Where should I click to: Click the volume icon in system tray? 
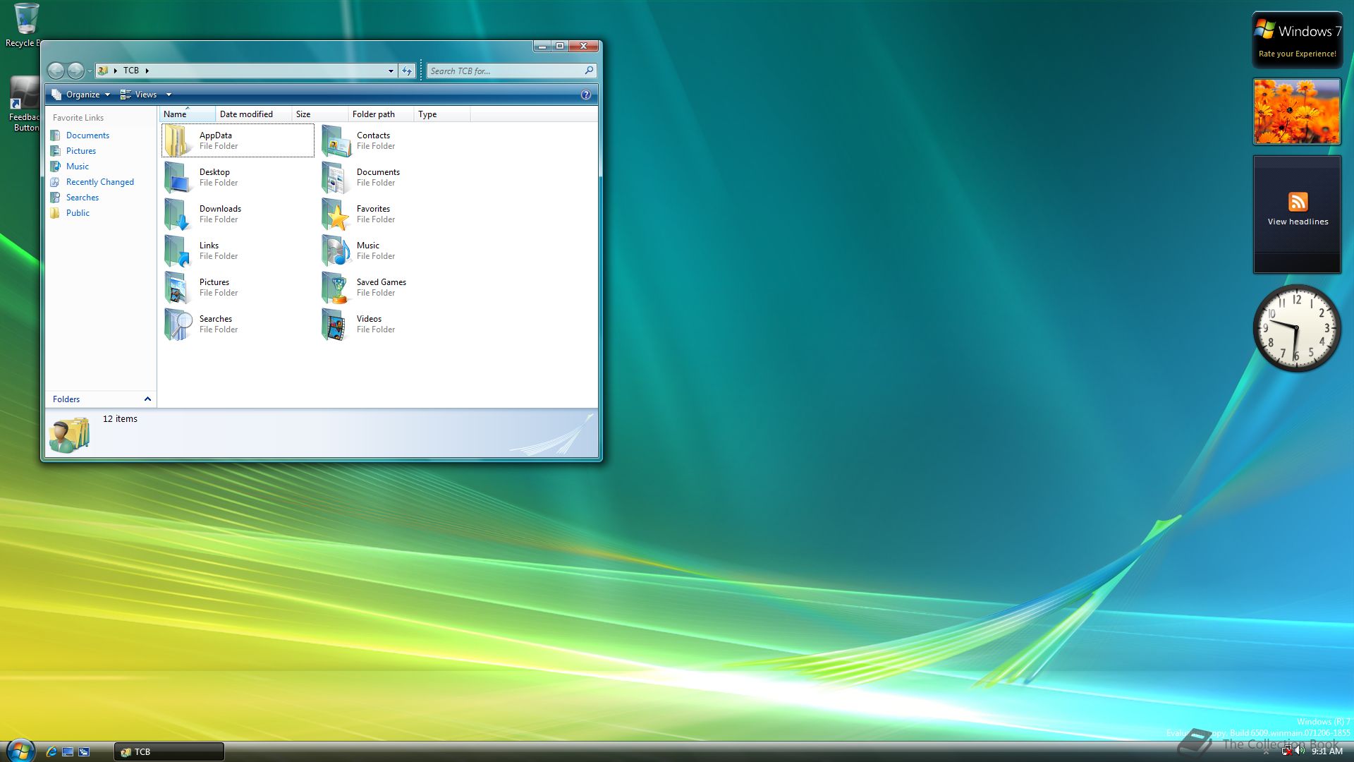(x=1300, y=751)
